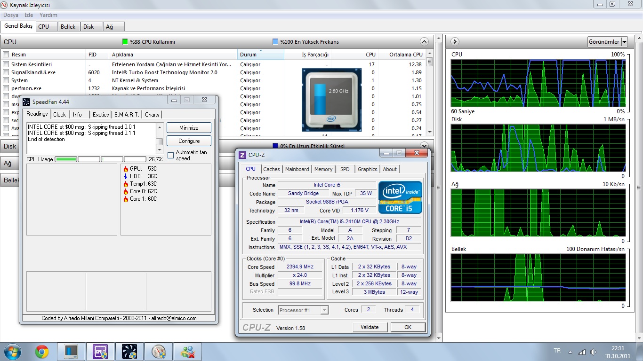Click the process list vertical scrollbar thumb
The image size is (643, 361).
[429, 62]
